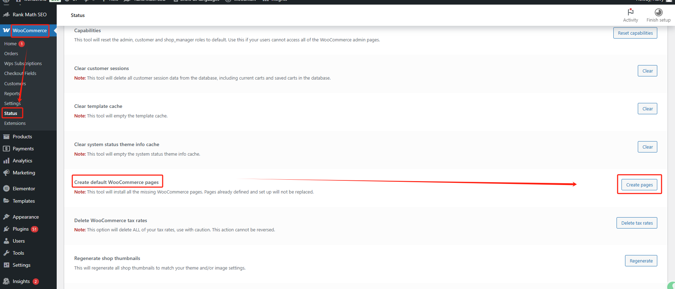Click the note about installing missing WooCommerce pages
Viewport: 675px width, 289px height.
(194, 192)
